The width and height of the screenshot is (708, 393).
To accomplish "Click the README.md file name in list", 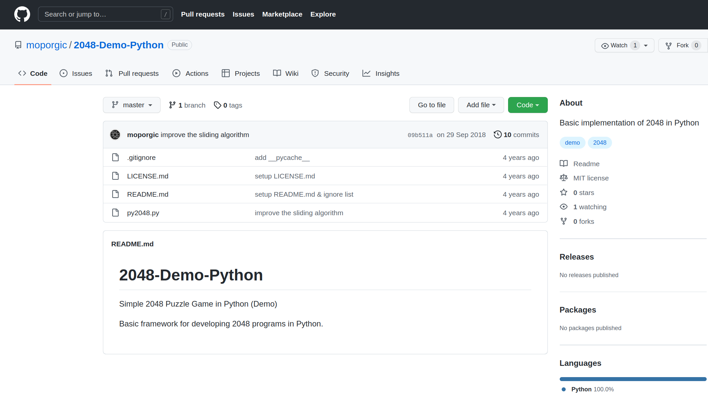I will tap(148, 194).
